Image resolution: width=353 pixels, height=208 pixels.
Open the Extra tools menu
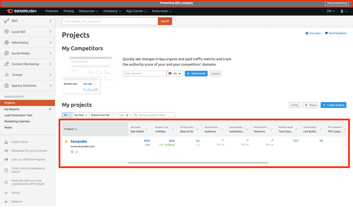pyautogui.click(x=162, y=11)
